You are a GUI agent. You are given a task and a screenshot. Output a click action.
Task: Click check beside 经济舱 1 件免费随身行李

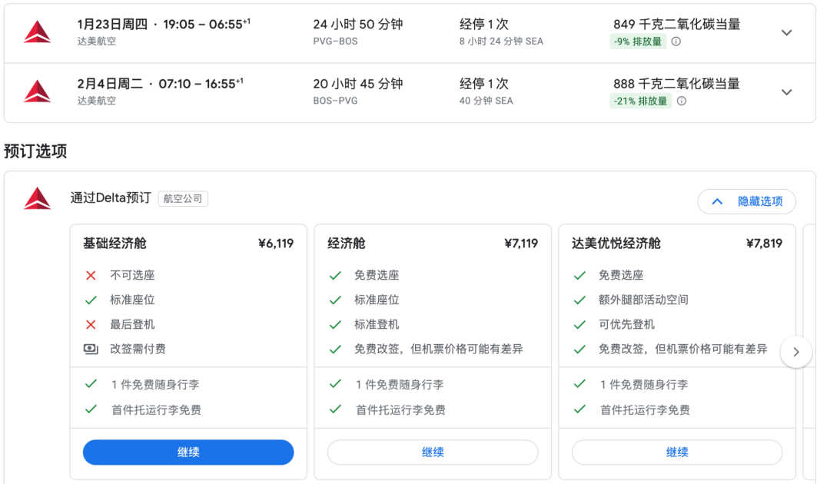[335, 384]
